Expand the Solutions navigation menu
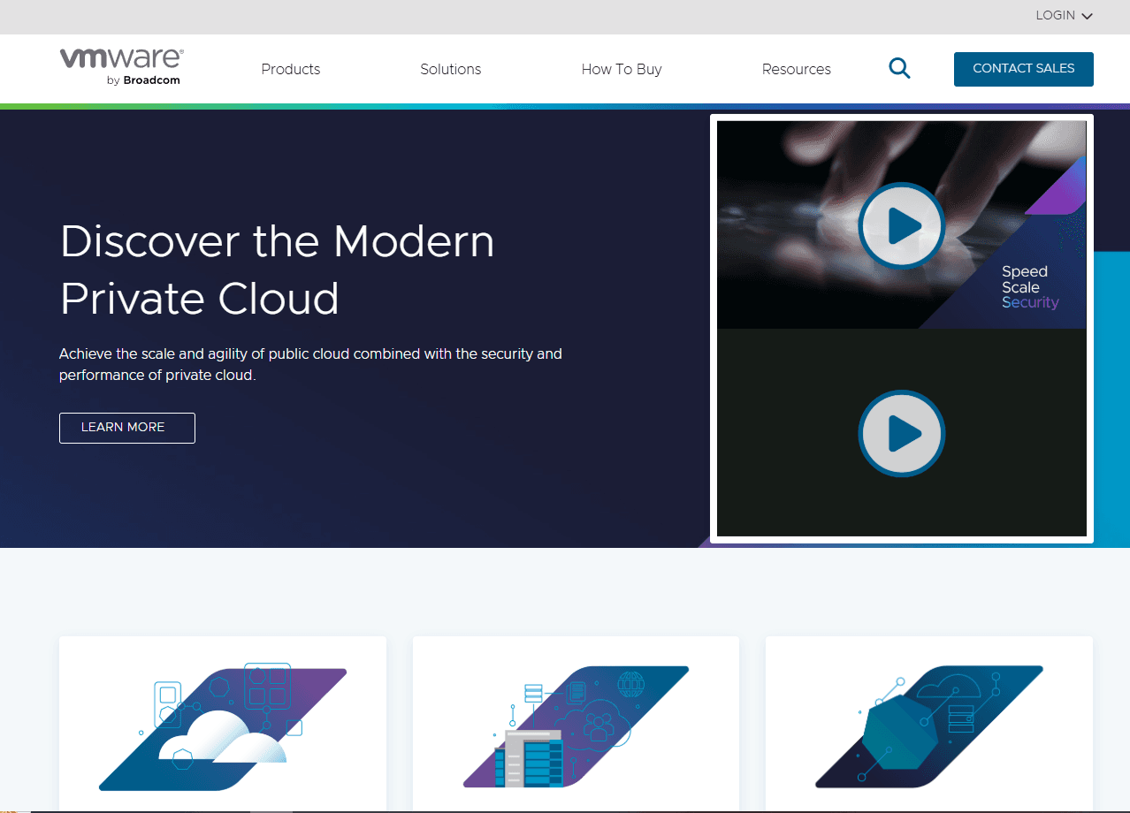 click(x=450, y=69)
